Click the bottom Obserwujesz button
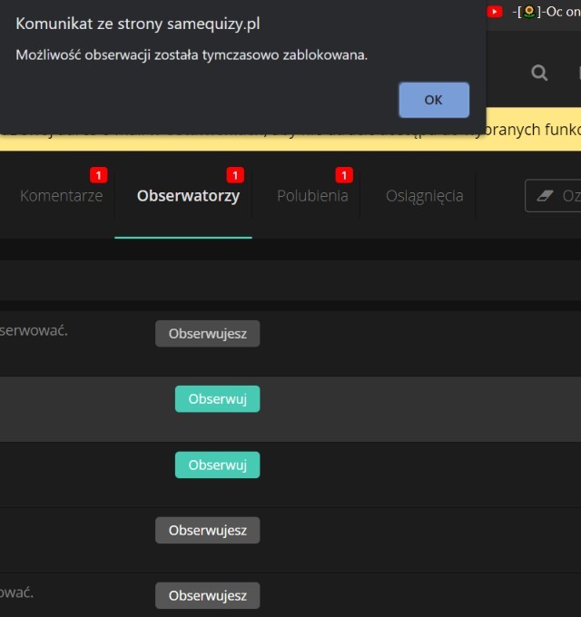Image resolution: width=581 pixels, height=617 pixels. click(207, 596)
